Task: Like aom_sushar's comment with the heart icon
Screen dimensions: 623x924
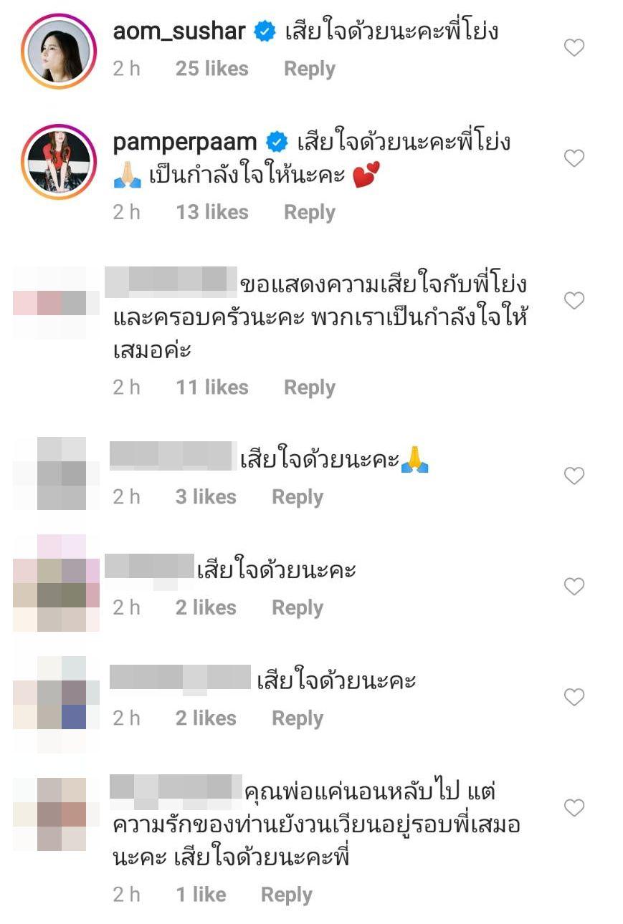Action: 574,48
